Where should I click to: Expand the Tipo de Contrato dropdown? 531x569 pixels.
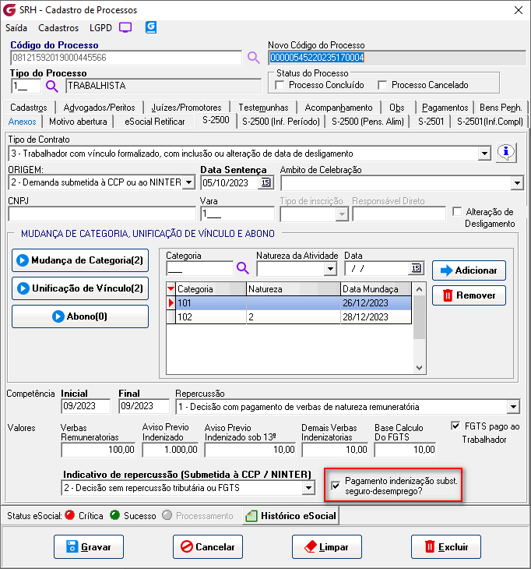point(485,153)
